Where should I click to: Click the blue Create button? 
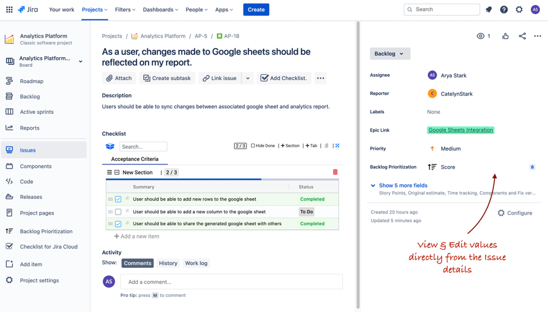pyautogui.click(x=256, y=9)
